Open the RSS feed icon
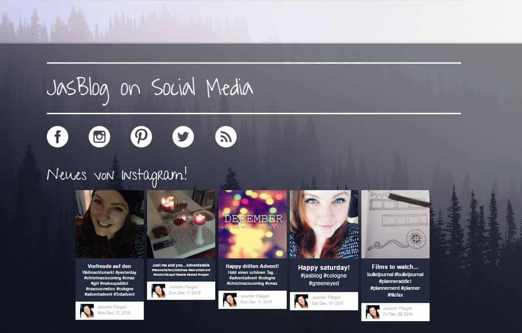Viewport: 522px width, 333px height. tap(226, 137)
